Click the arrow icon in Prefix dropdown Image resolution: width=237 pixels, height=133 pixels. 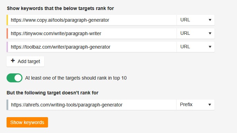click(x=210, y=105)
